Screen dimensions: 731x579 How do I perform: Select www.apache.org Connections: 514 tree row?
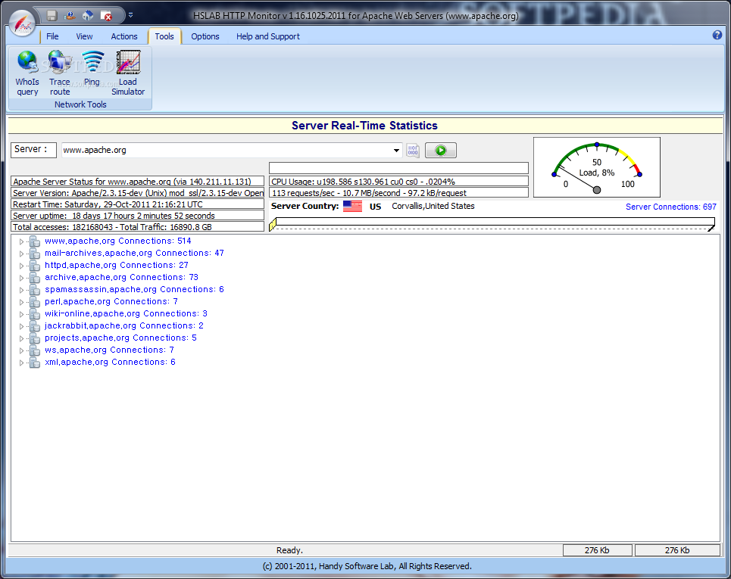coord(118,241)
